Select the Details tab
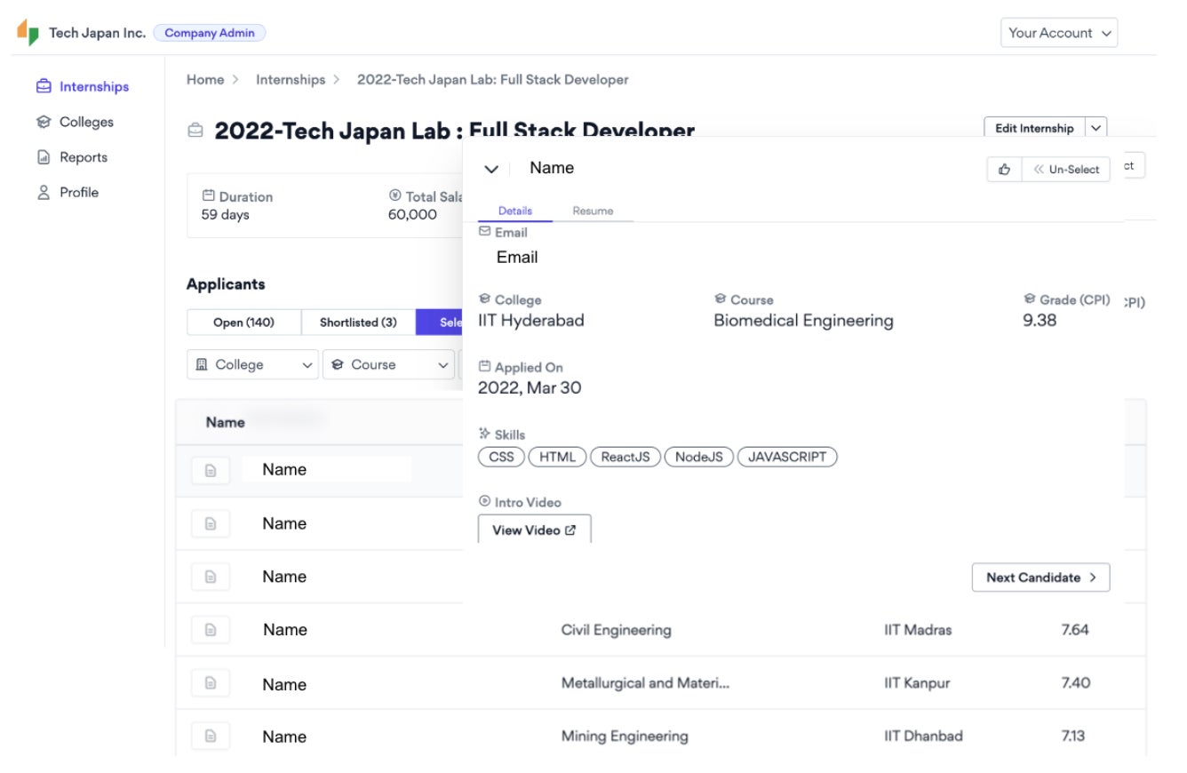 tap(515, 211)
